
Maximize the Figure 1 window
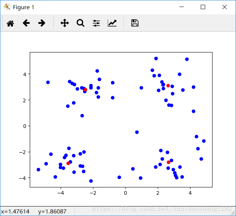(x=203, y=7)
